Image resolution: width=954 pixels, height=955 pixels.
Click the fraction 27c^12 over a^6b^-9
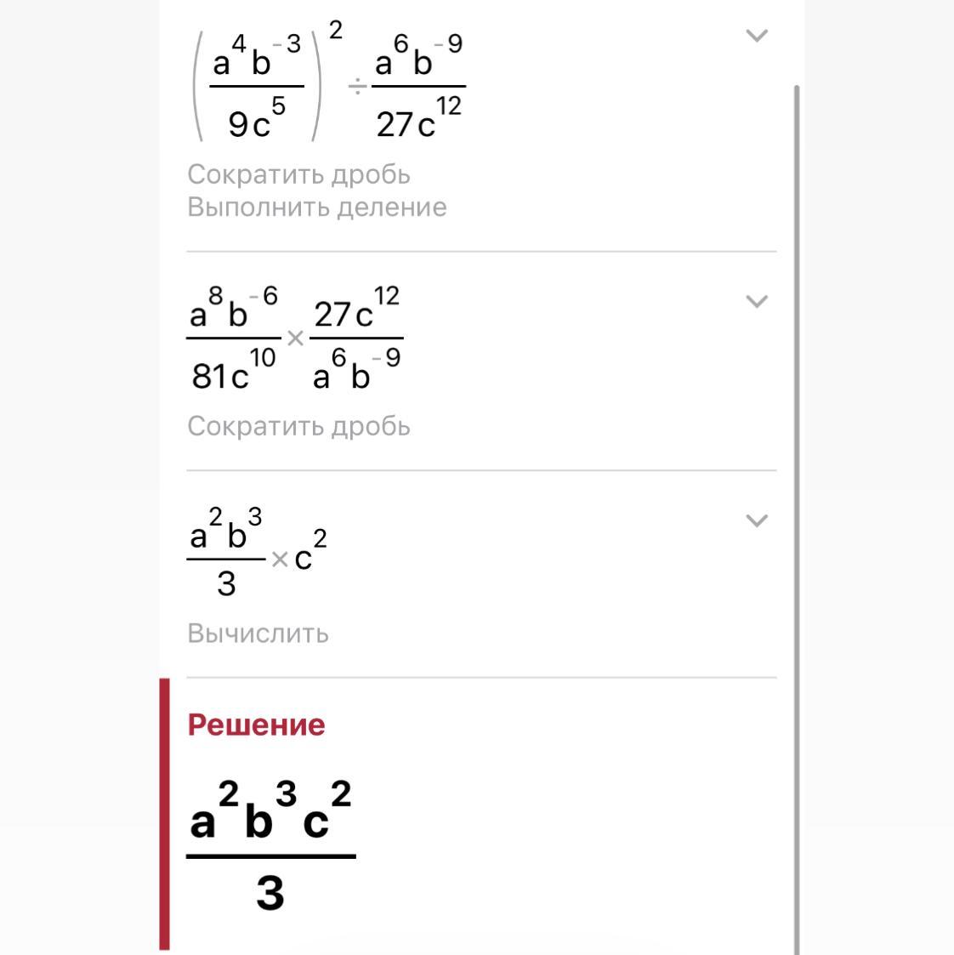[356, 338]
